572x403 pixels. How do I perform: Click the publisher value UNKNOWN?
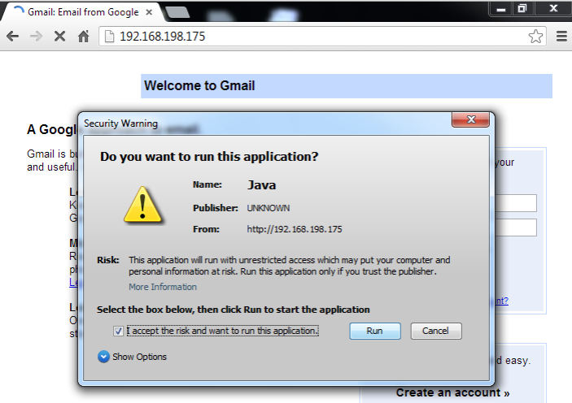tap(269, 208)
